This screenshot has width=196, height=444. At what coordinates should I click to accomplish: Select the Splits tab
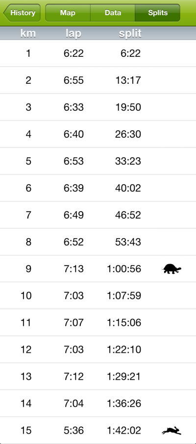tap(158, 13)
